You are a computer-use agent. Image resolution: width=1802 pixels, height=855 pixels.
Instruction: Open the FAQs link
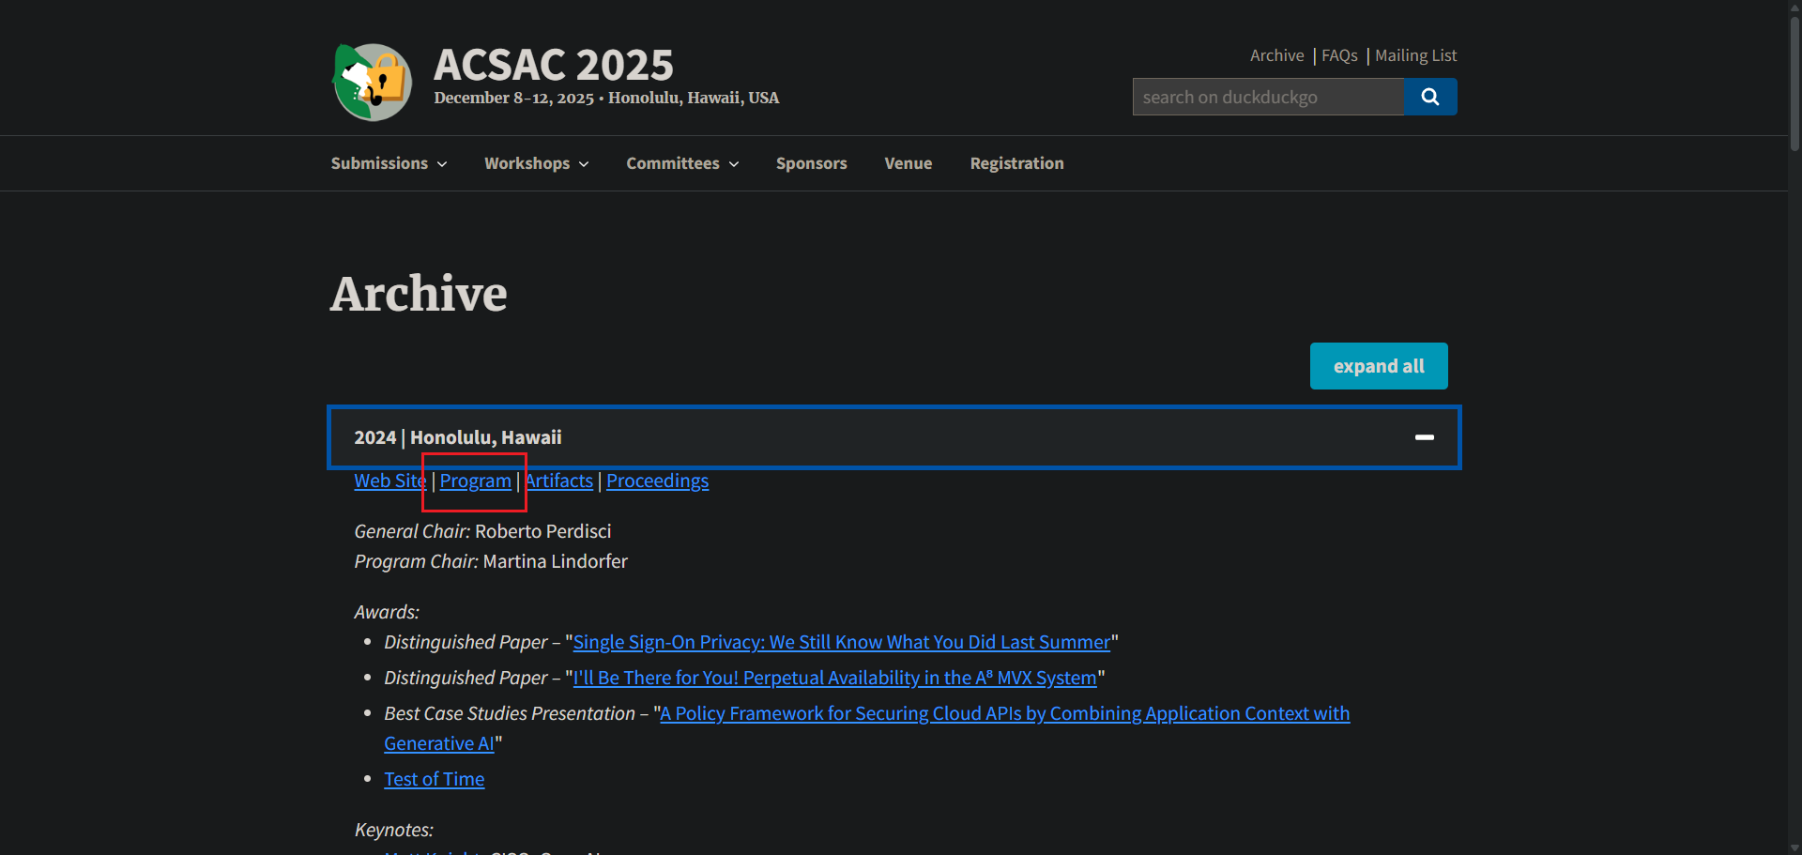click(x=1339, y=55)
